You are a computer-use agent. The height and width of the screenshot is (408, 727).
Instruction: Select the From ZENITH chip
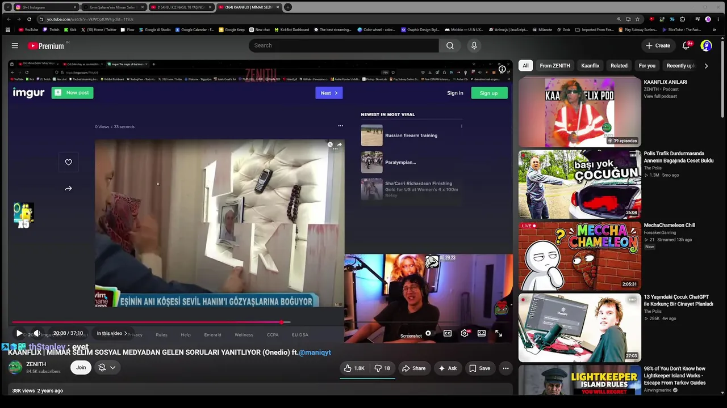point(555,66)
